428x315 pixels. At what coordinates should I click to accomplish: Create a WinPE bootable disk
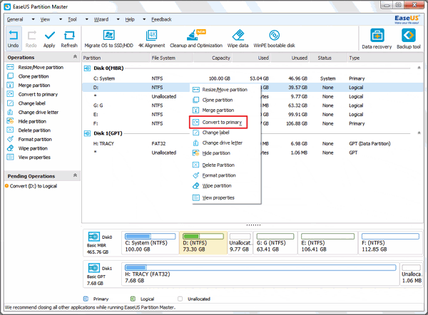point(274,39)
